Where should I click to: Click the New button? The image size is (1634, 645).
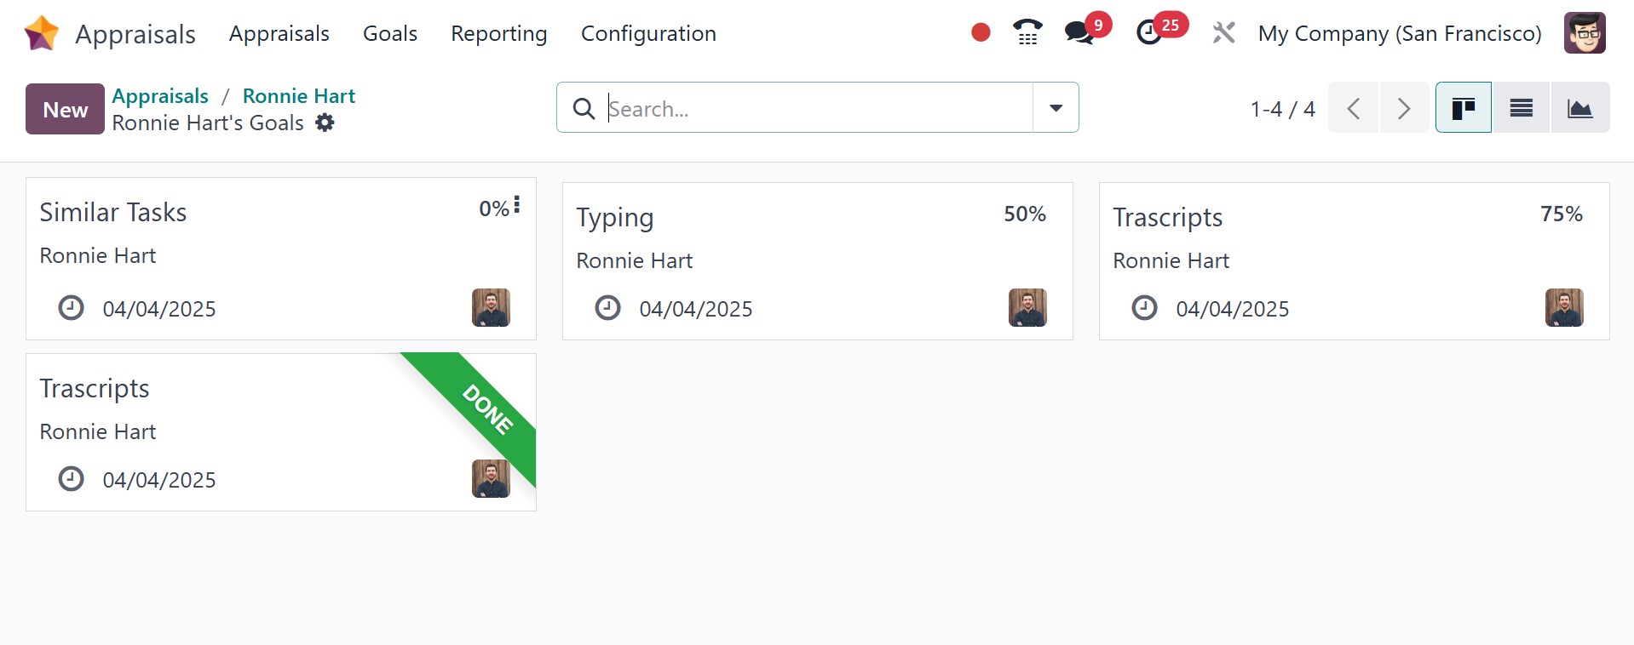65,109
